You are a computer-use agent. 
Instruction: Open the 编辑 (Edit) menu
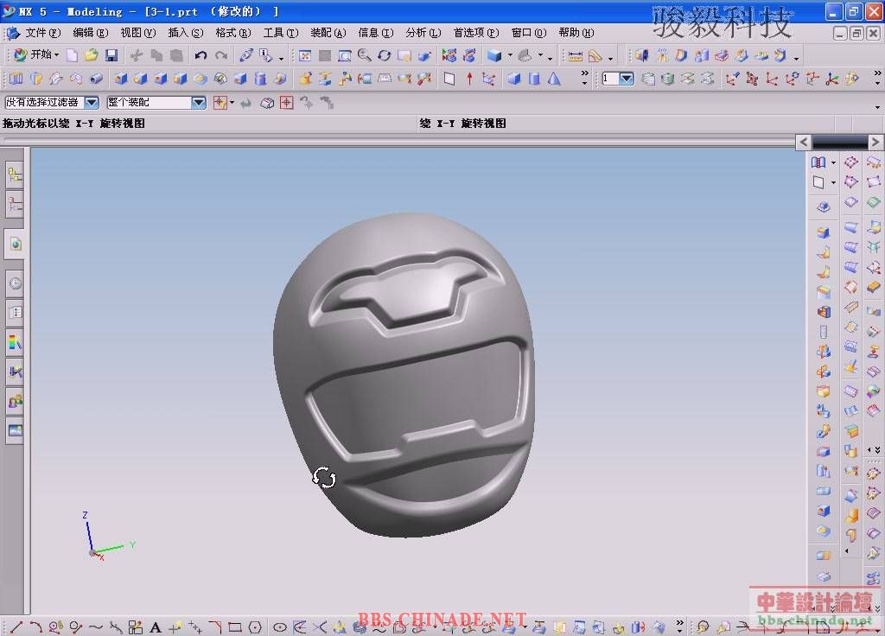click(90, 33)
